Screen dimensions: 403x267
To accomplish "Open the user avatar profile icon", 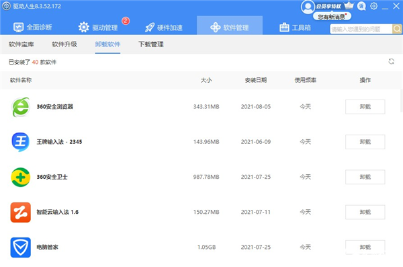I will [x=308, y=7].
